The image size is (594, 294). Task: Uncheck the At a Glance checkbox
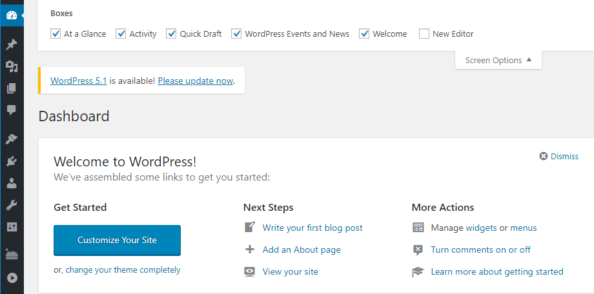coord(56,34)
